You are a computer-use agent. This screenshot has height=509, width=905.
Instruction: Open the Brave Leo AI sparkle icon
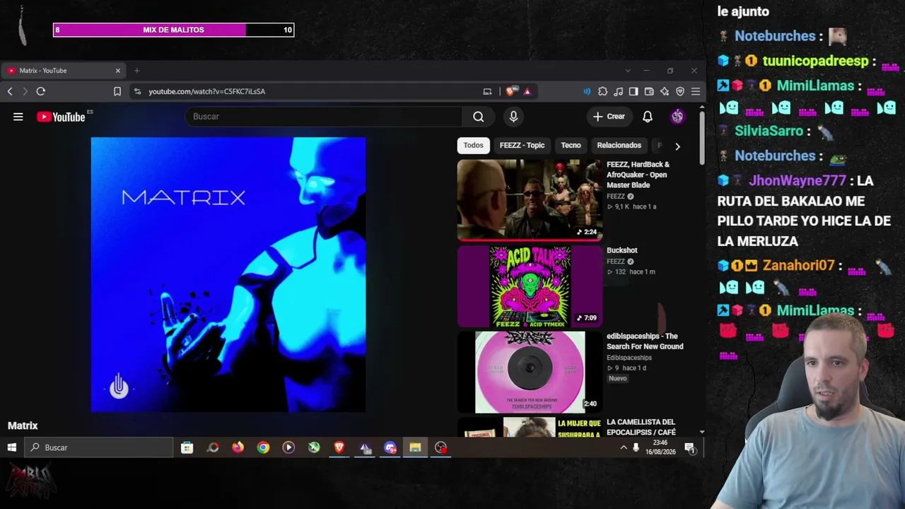coord(665,91)
